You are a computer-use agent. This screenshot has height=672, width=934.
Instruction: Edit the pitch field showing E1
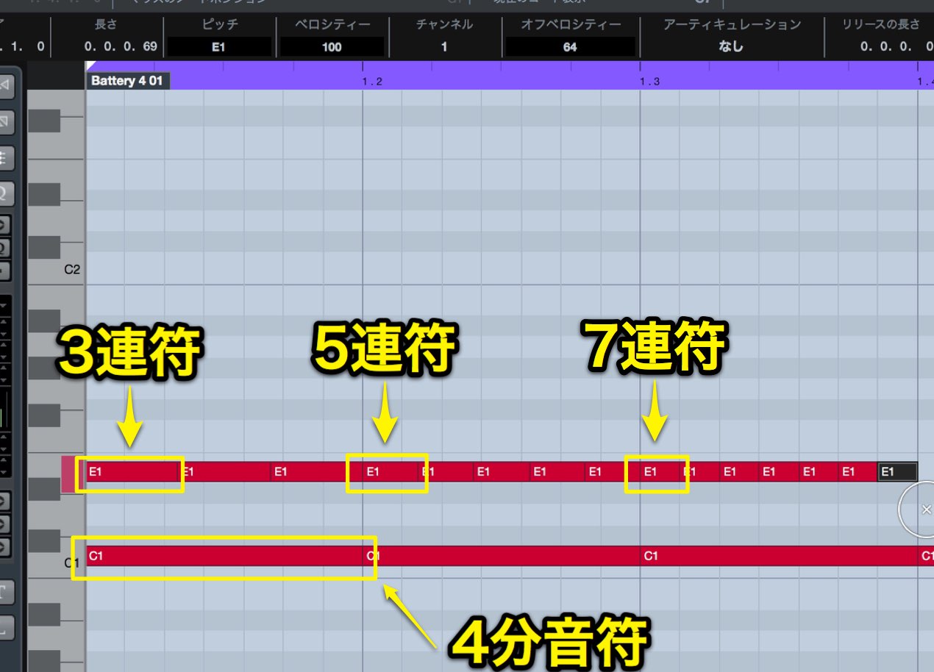pos(218,47)
